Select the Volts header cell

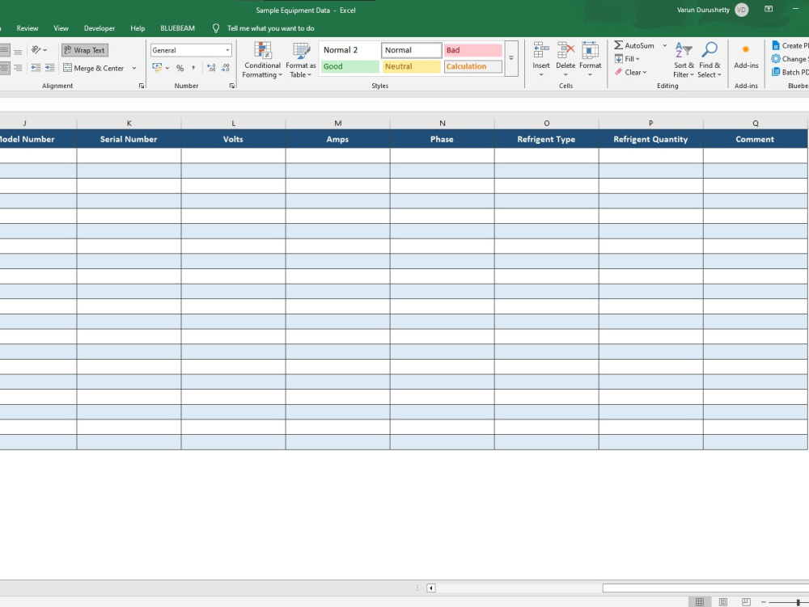[x=233, y=139]
